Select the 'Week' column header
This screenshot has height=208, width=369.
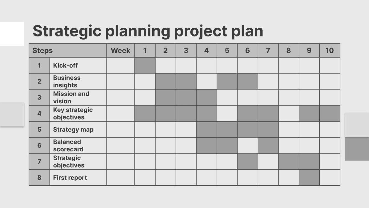(121, 51)
